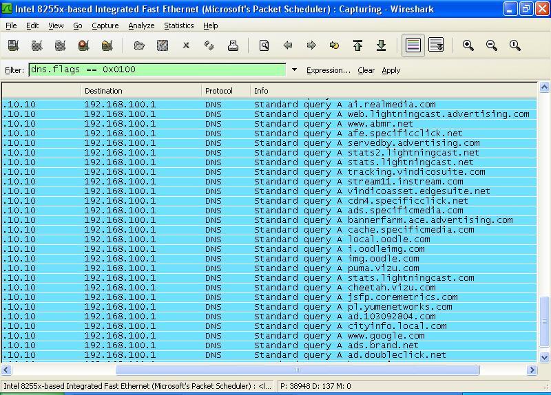The height and width of the screenshot is (395, 551).
Task: Zoom in the packet text
Action: click(x=468, y=45)
